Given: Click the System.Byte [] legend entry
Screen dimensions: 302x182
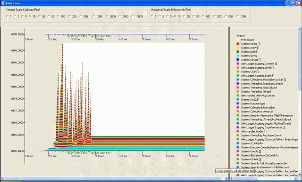Looking at the screenshot, I should [250, 52].
